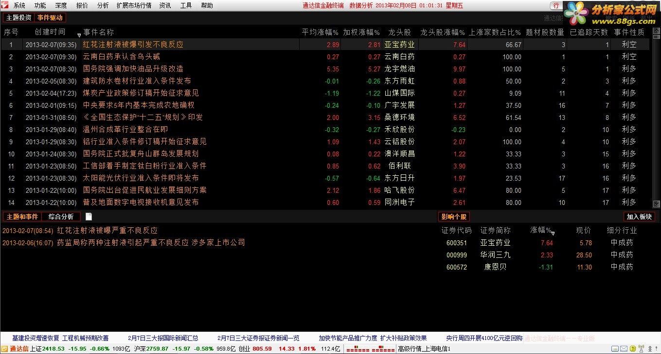Screen dimensions: 661x354
Task: Click leading stock 桑德环境
Action: 400,117
